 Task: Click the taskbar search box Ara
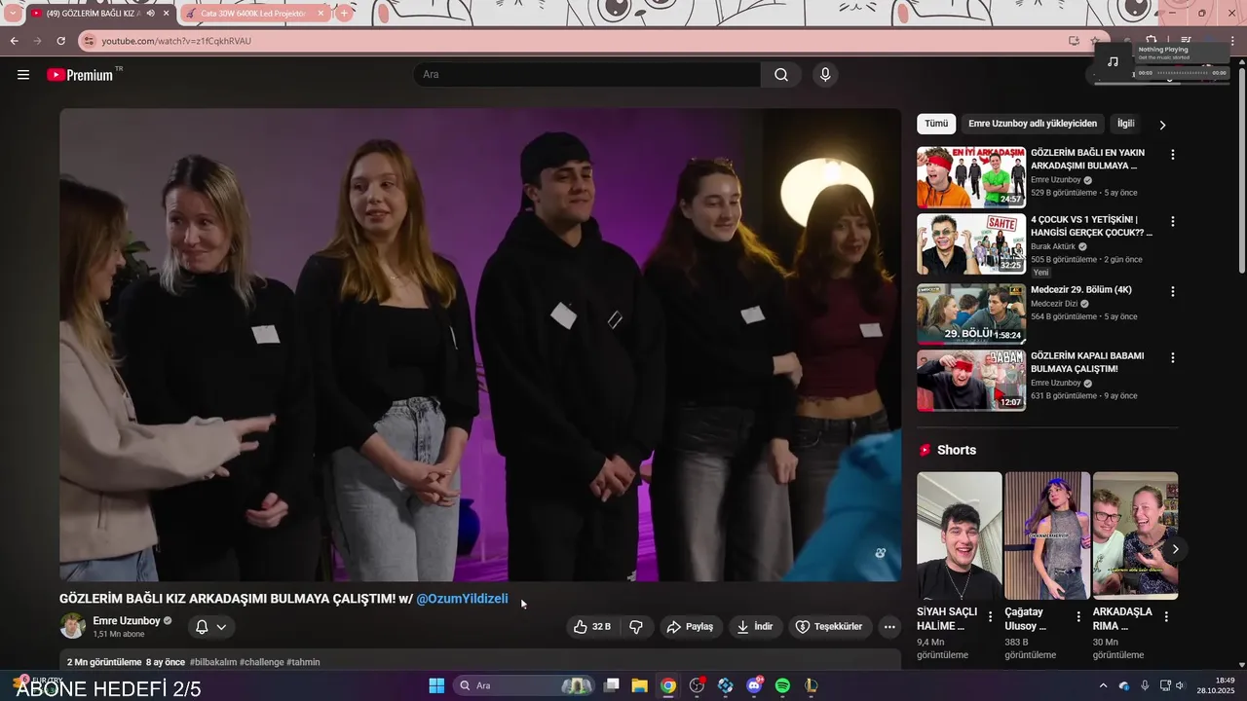click(x=525, y=685)
